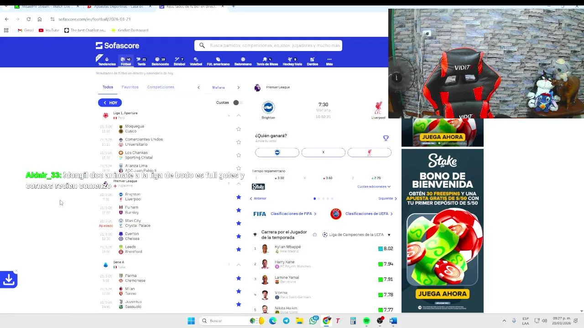The image size is (584, 328).
Task: Select the Dardos sport icon
Action: (x=312, y=61)
